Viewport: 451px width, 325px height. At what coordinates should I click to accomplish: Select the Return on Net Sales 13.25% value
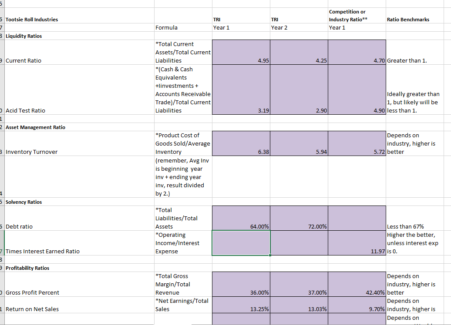click(x=241, y=309)
